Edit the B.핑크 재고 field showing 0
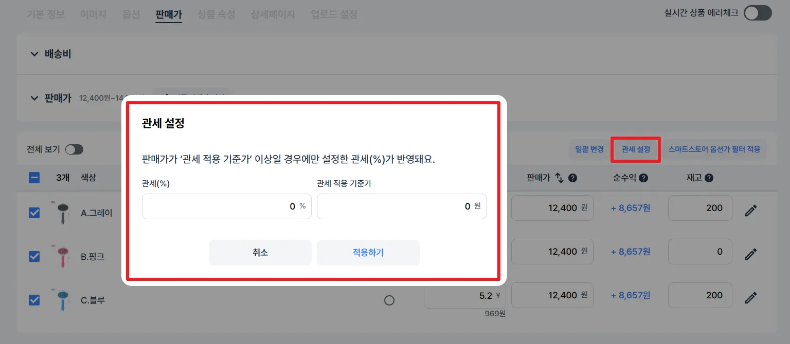The image size is (790, 344). 700,252
